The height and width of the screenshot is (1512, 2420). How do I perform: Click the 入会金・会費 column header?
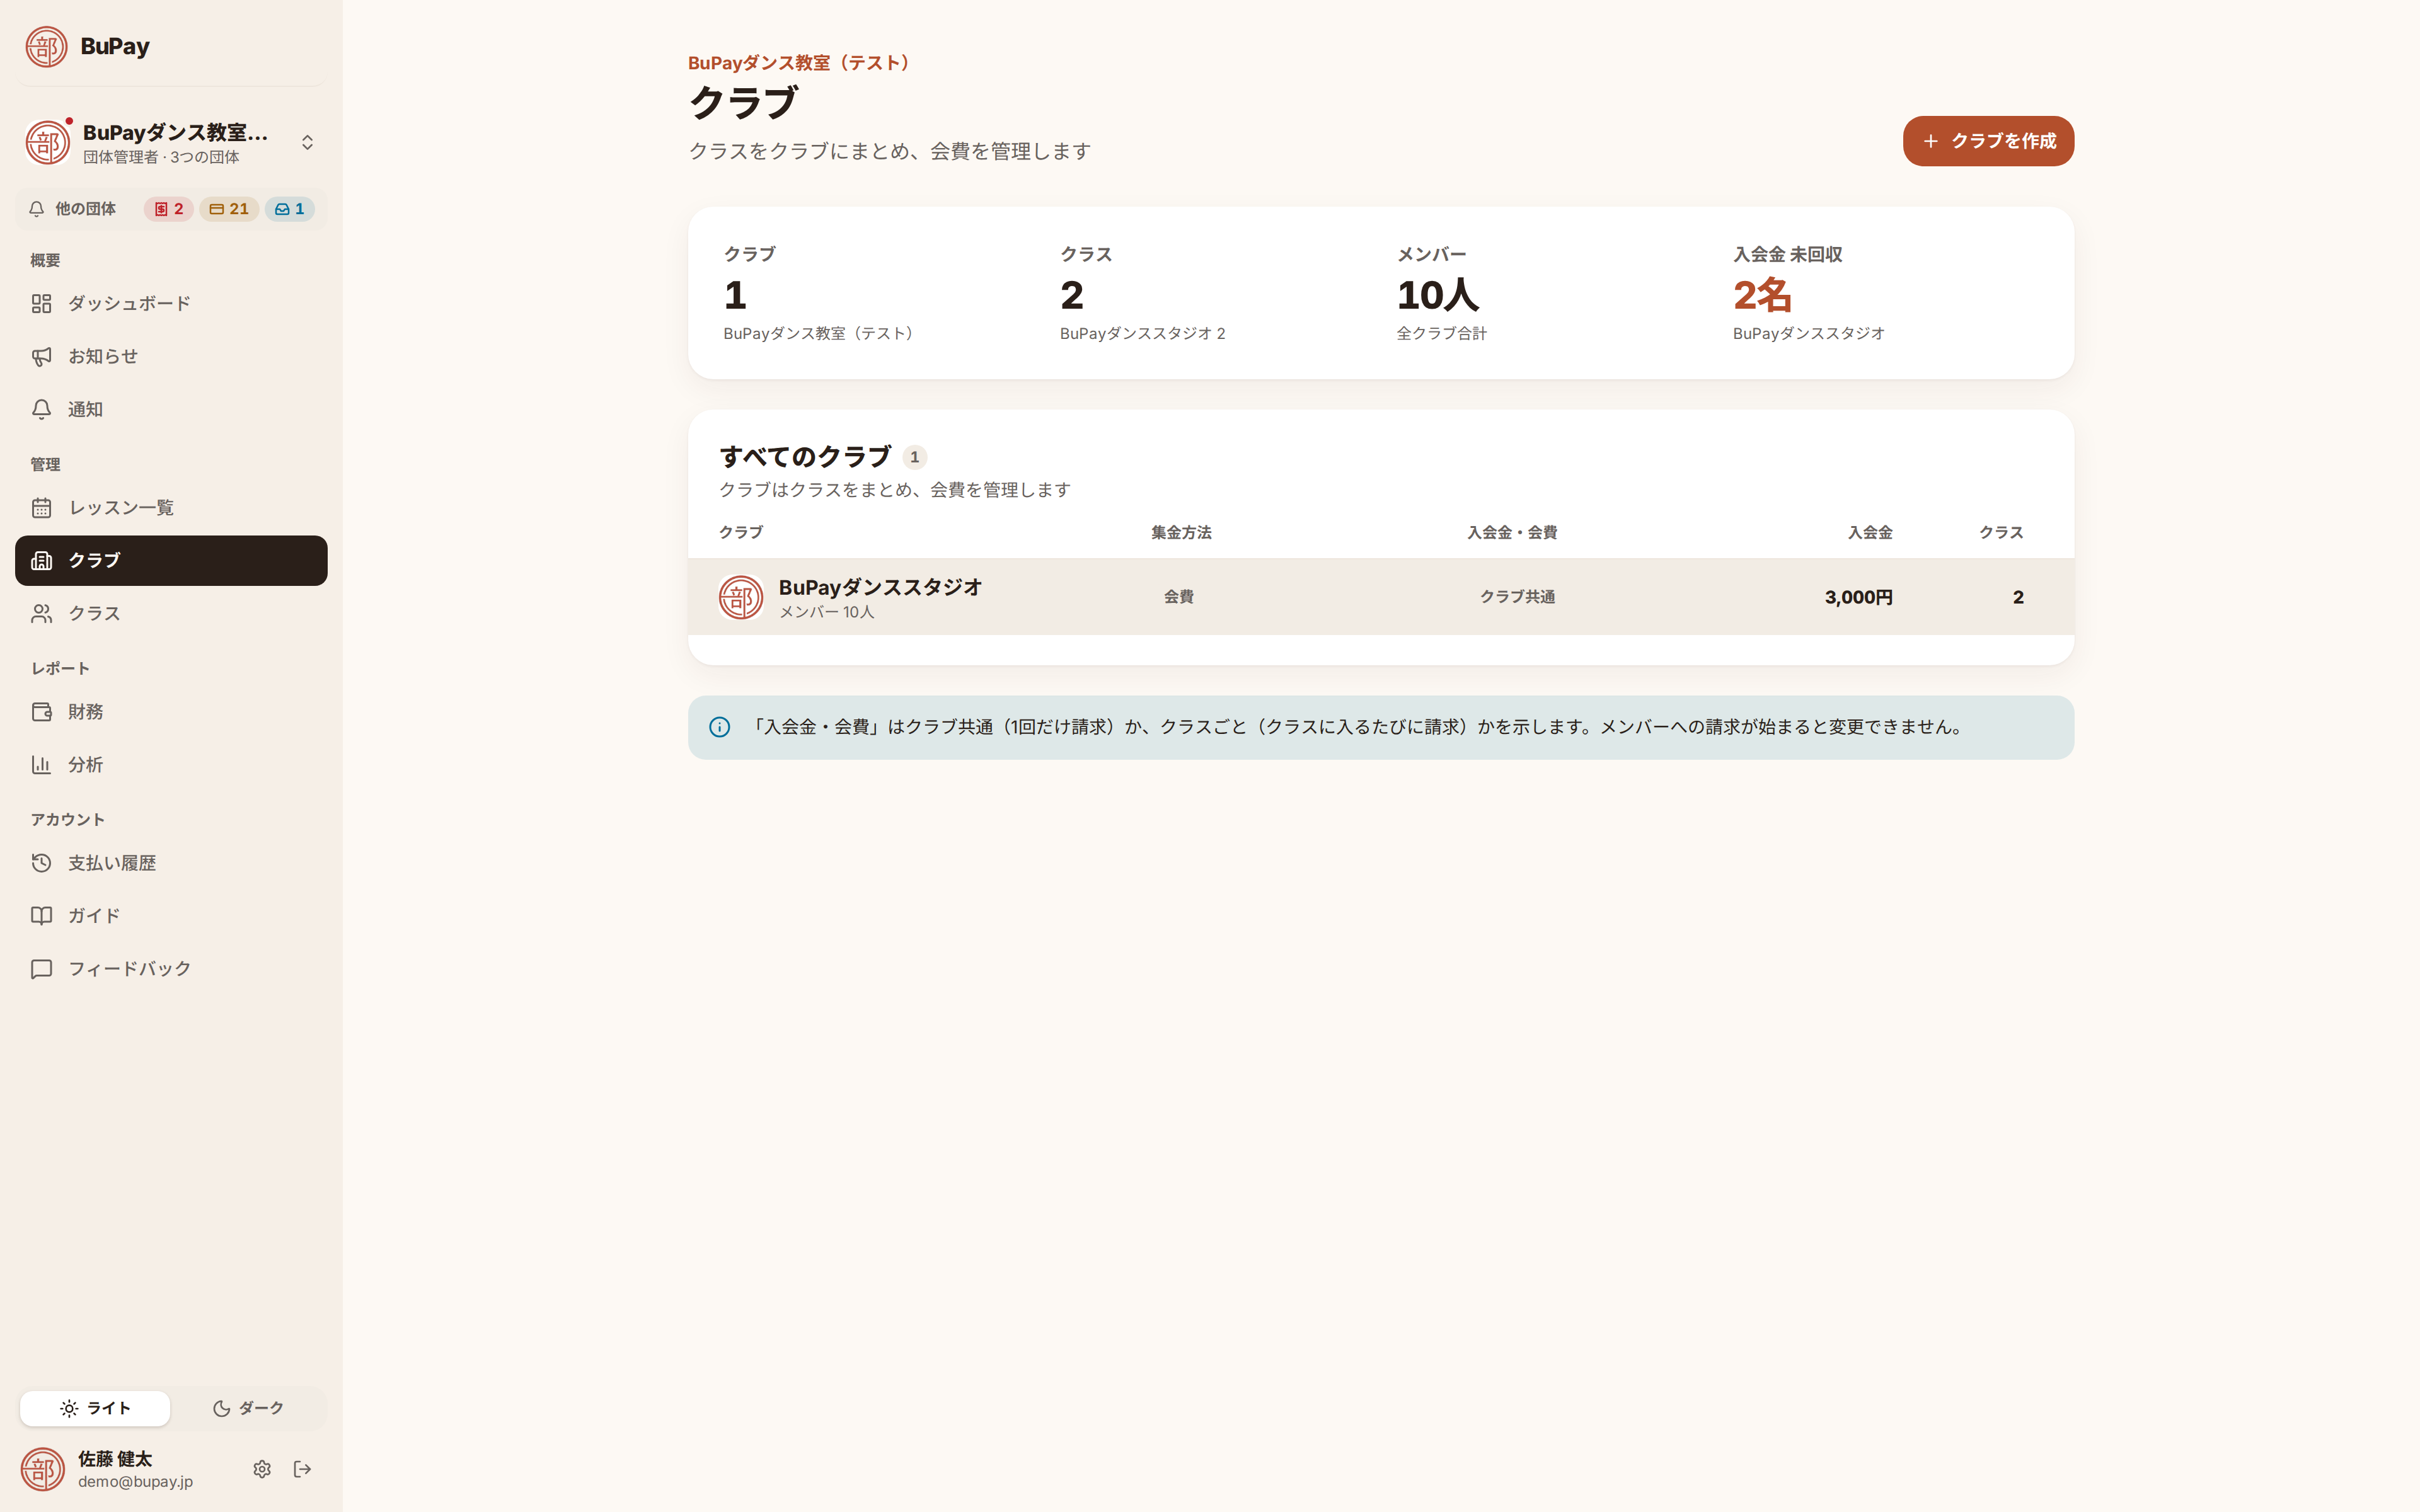point(1512,533)
